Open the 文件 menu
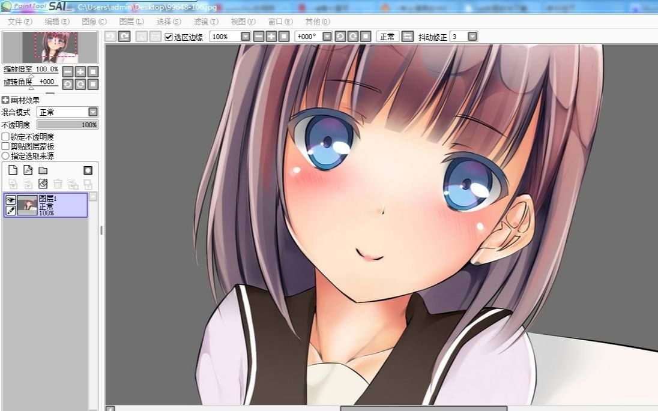 click(x=20, y=22)
